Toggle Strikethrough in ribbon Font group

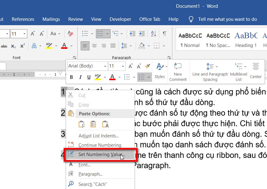(x=4, y=46)
